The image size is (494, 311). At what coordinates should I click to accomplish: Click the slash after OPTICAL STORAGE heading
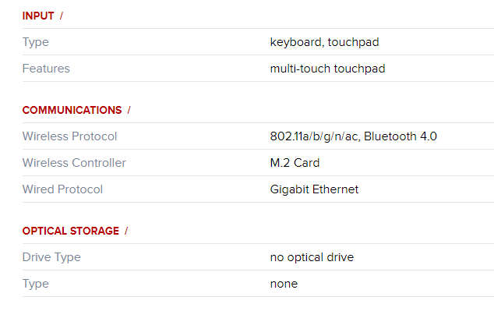click(x=126, y=231)
